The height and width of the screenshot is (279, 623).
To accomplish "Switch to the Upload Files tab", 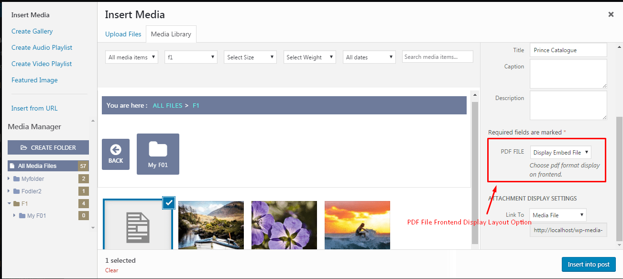I will click(123, 34).
